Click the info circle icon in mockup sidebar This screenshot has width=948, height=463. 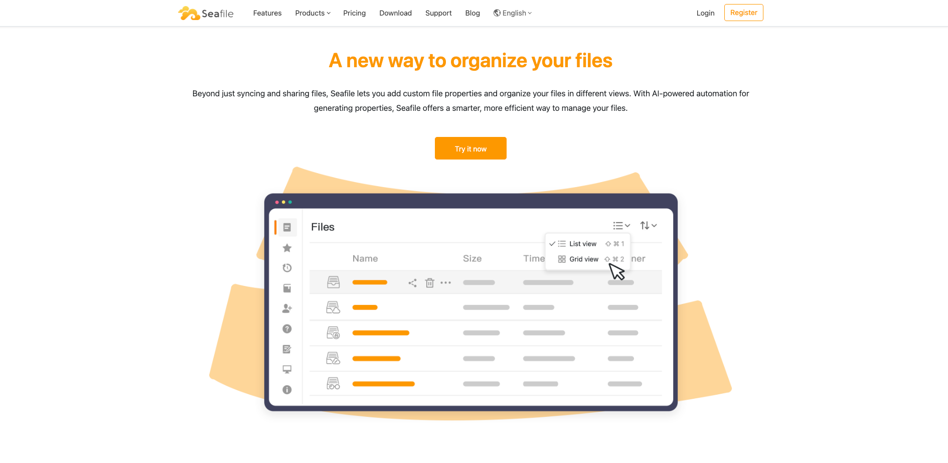tap(287, 390)
